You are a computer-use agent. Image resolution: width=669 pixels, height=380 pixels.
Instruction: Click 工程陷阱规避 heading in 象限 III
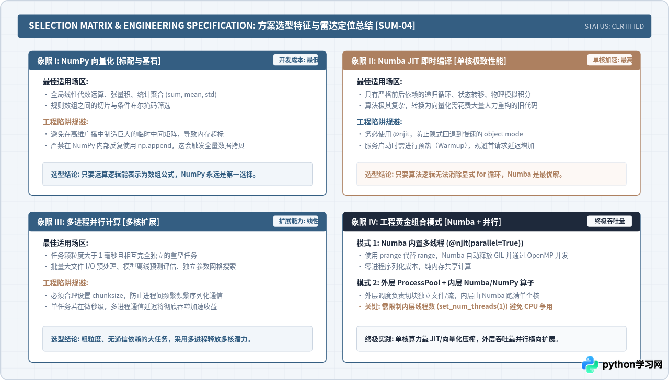coord(65,283)
